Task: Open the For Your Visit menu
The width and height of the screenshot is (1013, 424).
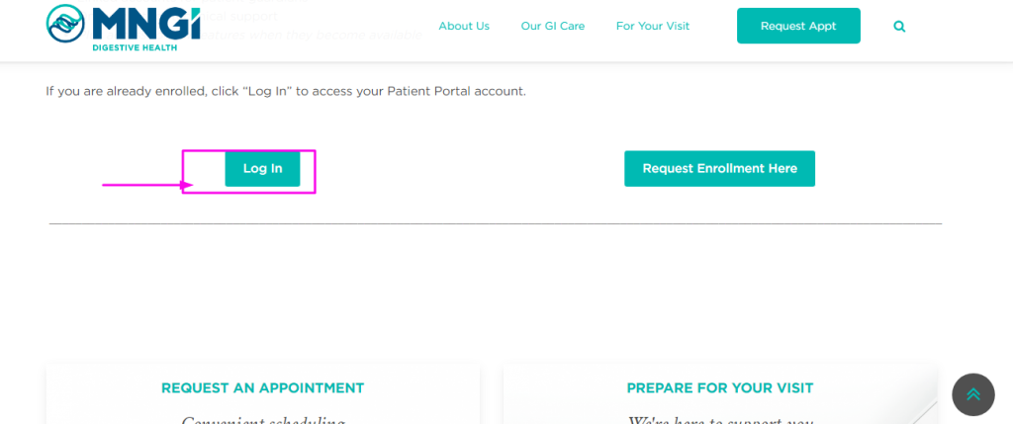Action: (x=653, y=27)
